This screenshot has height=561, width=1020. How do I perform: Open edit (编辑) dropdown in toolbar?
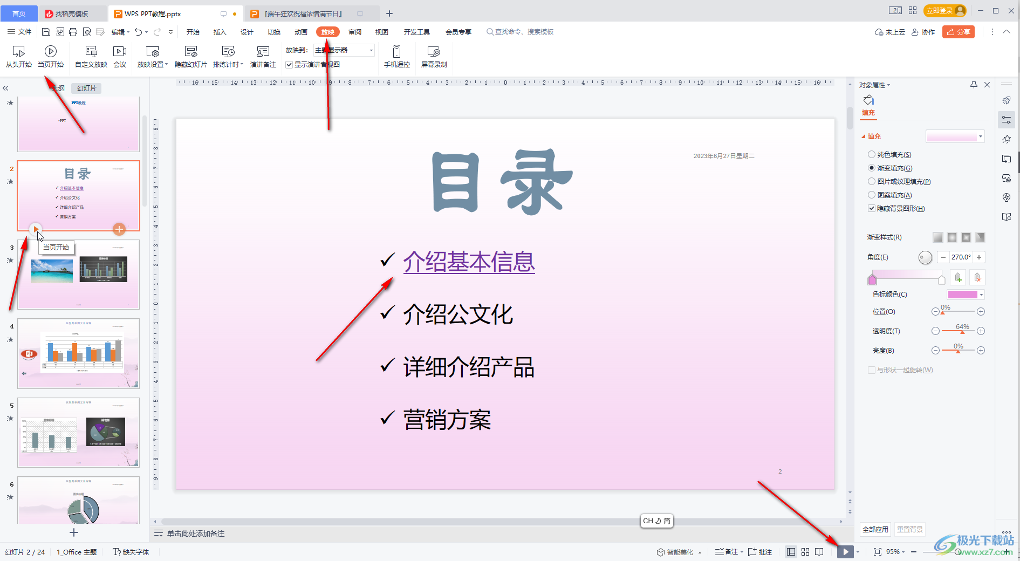121,32
